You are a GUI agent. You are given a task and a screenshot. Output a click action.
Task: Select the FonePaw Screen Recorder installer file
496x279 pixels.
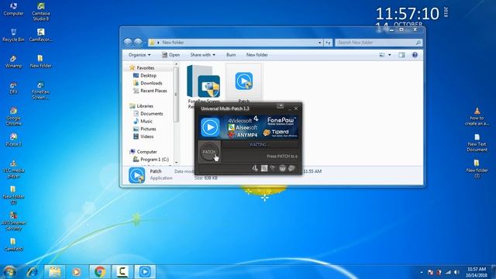point(204,86)
